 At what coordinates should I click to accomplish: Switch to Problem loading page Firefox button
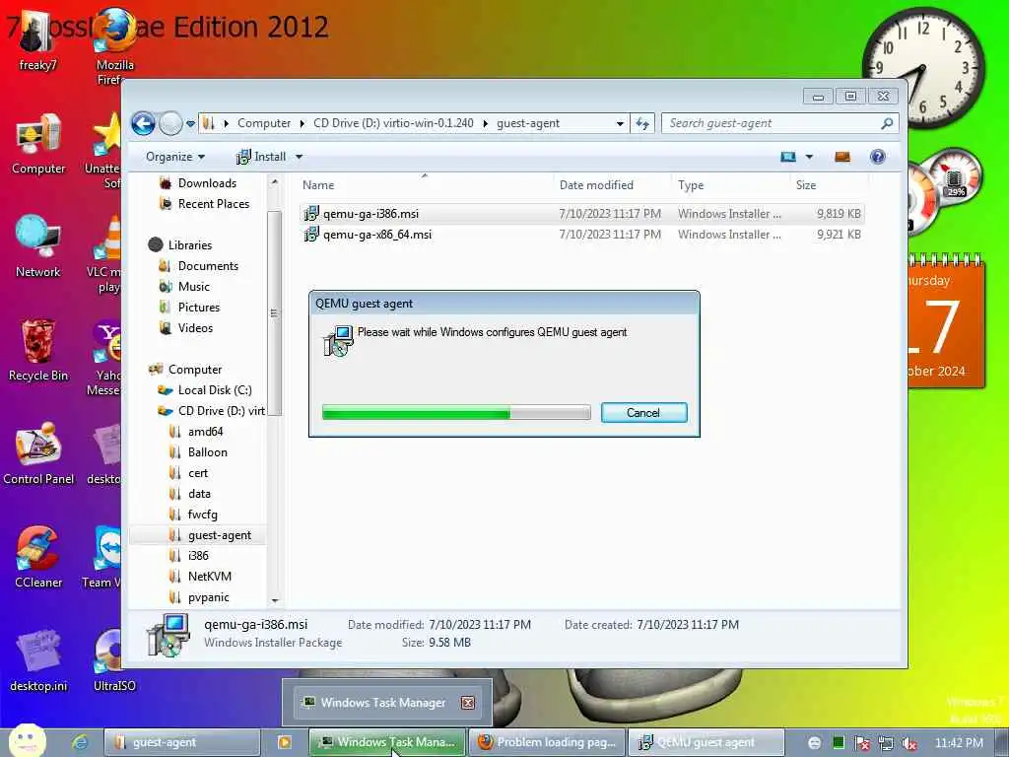[x=548, y=742]
